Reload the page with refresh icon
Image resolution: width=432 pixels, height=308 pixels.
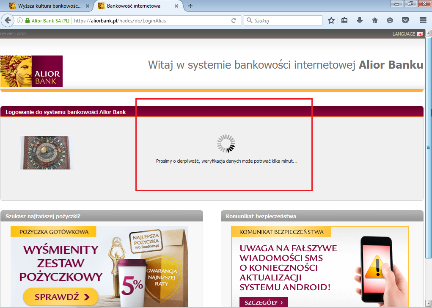[234, 20]
